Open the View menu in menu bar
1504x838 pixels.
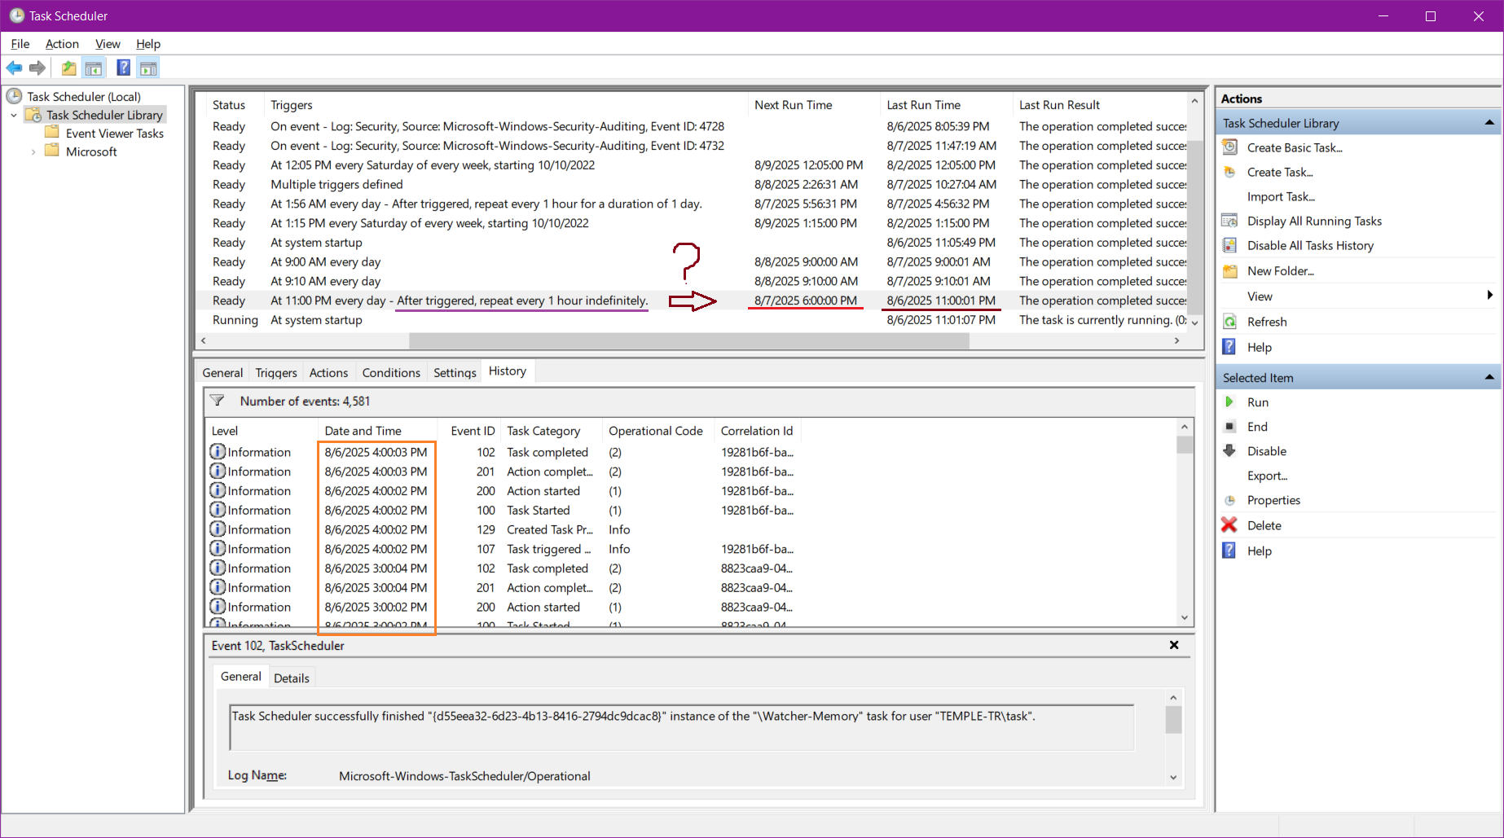[x=108, y=44]
